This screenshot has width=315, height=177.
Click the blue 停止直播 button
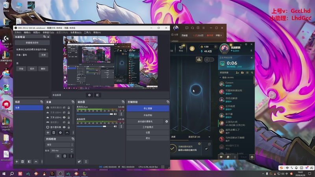click(x=148, y=109)
